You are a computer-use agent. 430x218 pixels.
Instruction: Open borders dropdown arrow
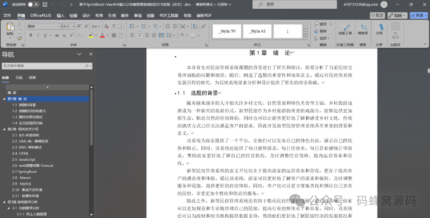click(198, 36)
